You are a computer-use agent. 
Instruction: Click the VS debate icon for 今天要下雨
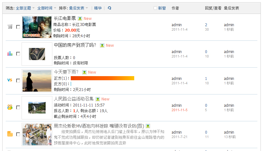click(x=10, y=80)
